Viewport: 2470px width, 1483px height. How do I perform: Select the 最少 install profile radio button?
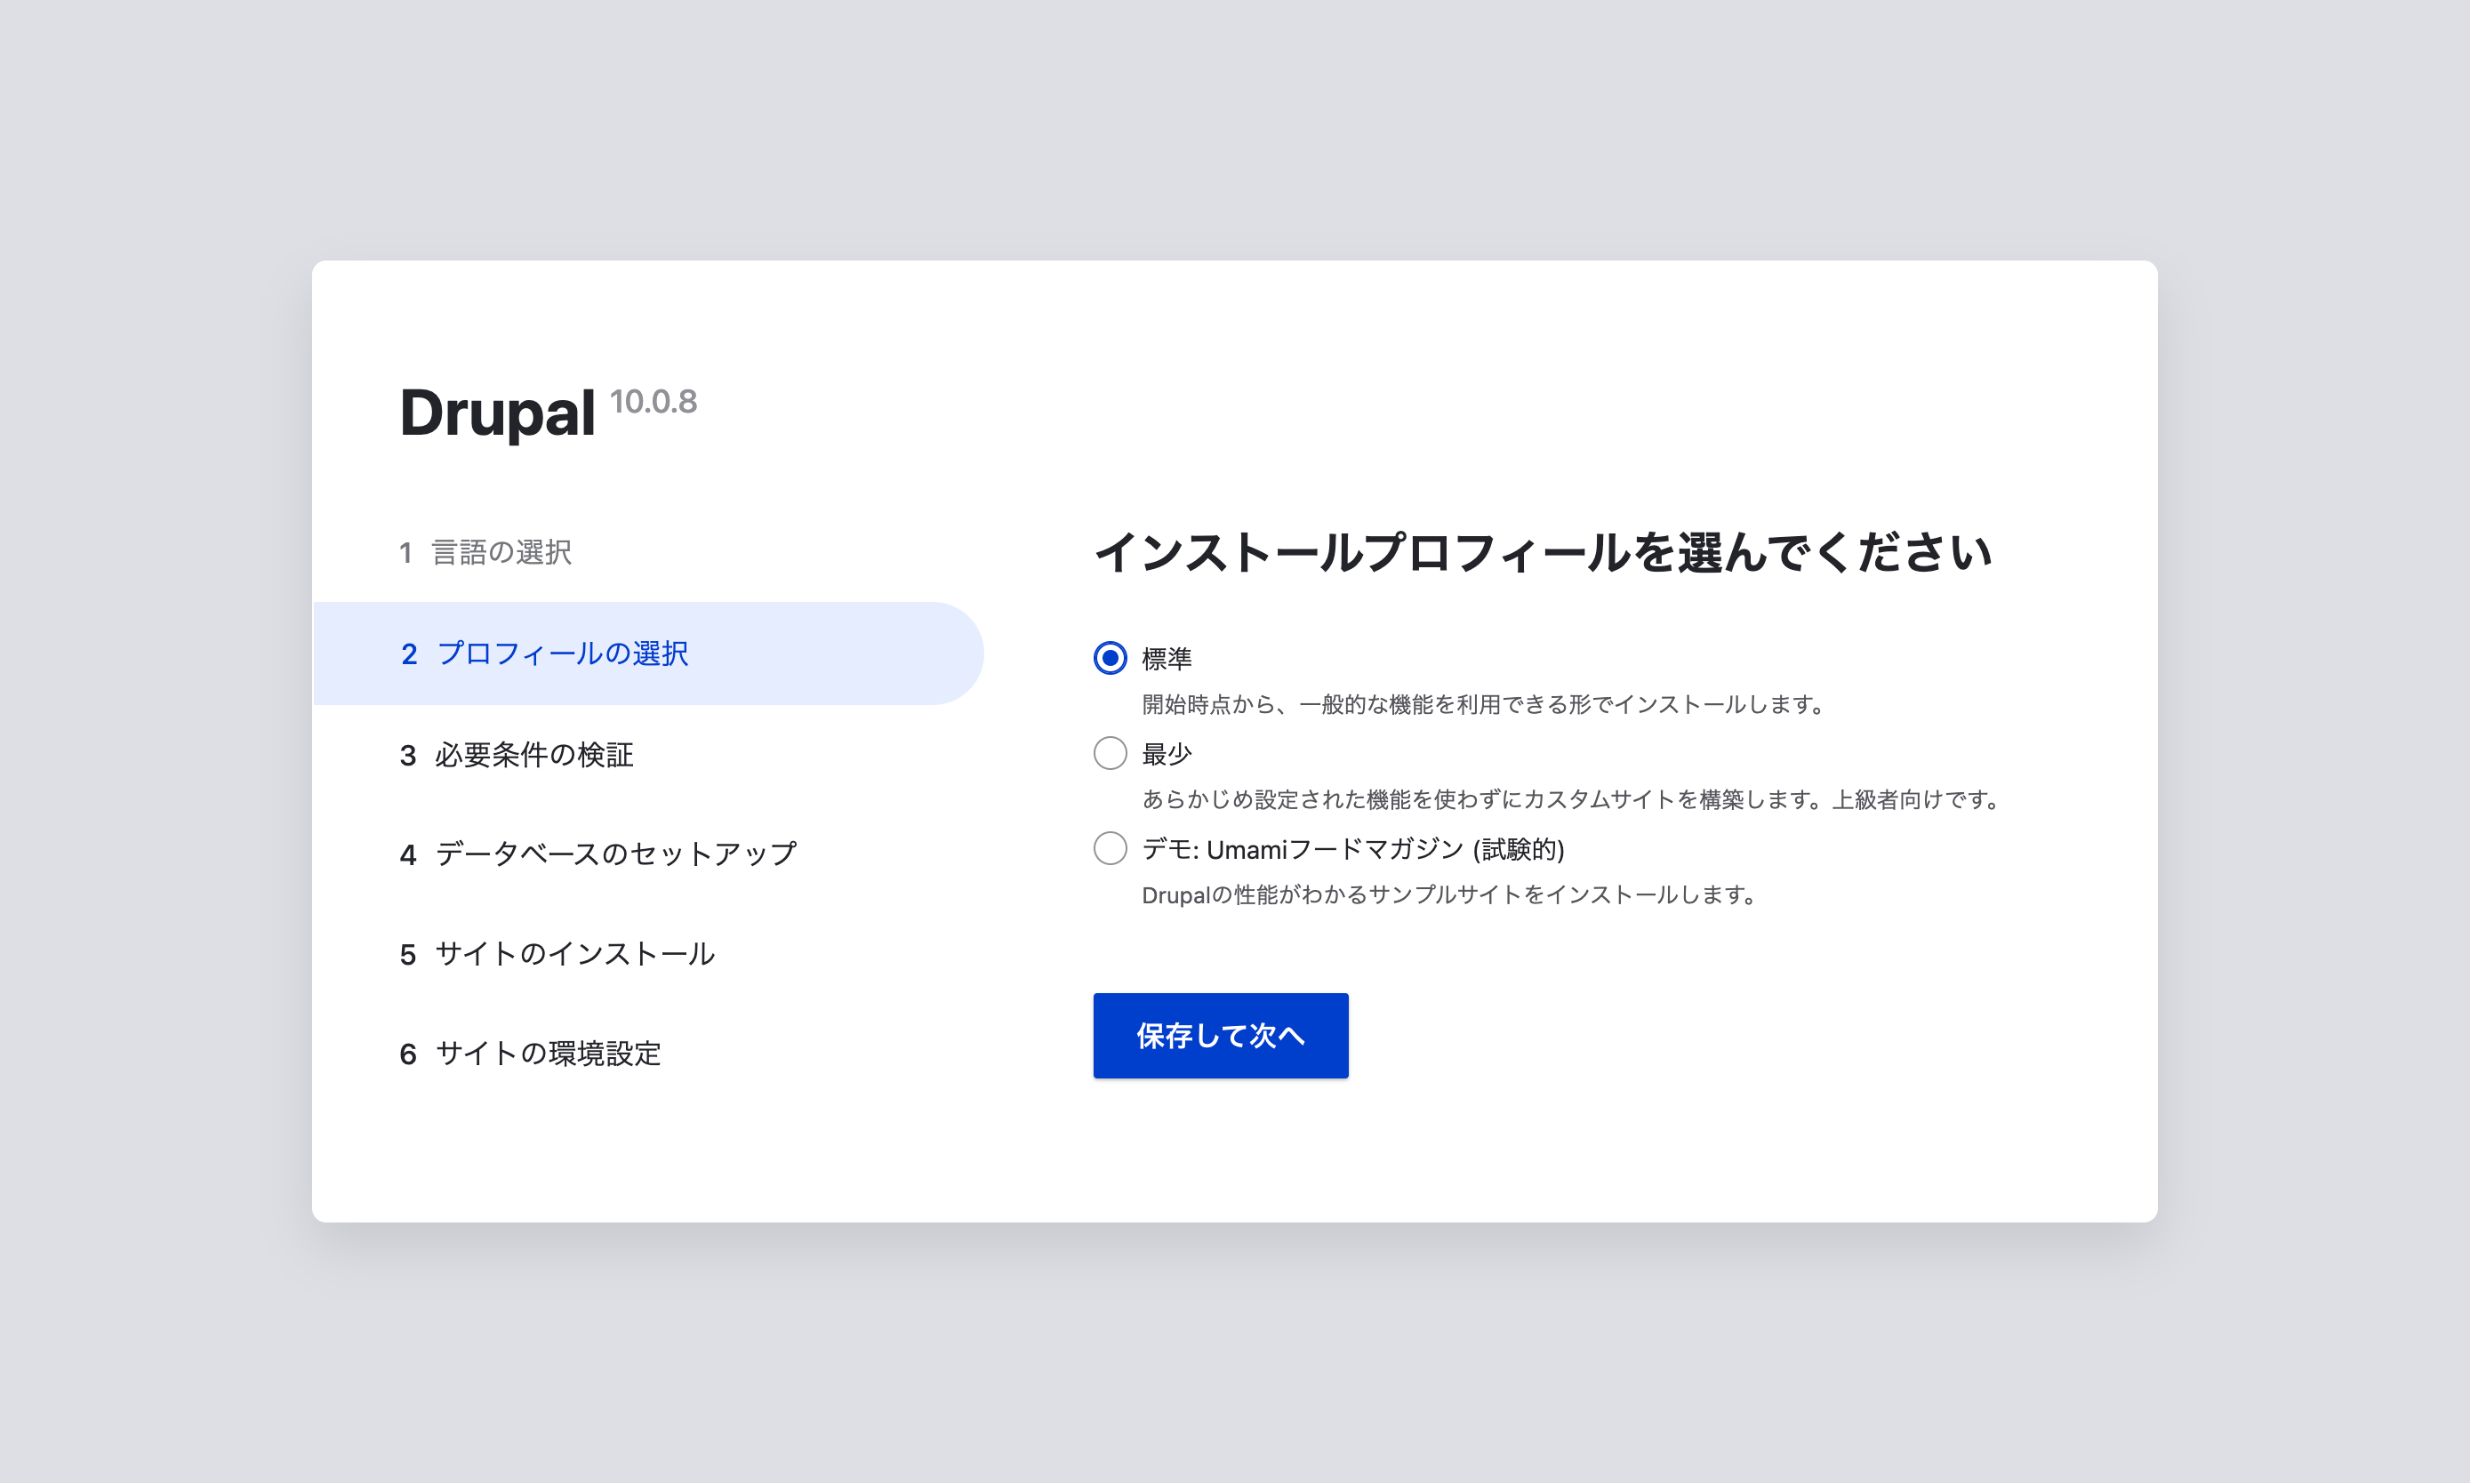point(1111,752)
